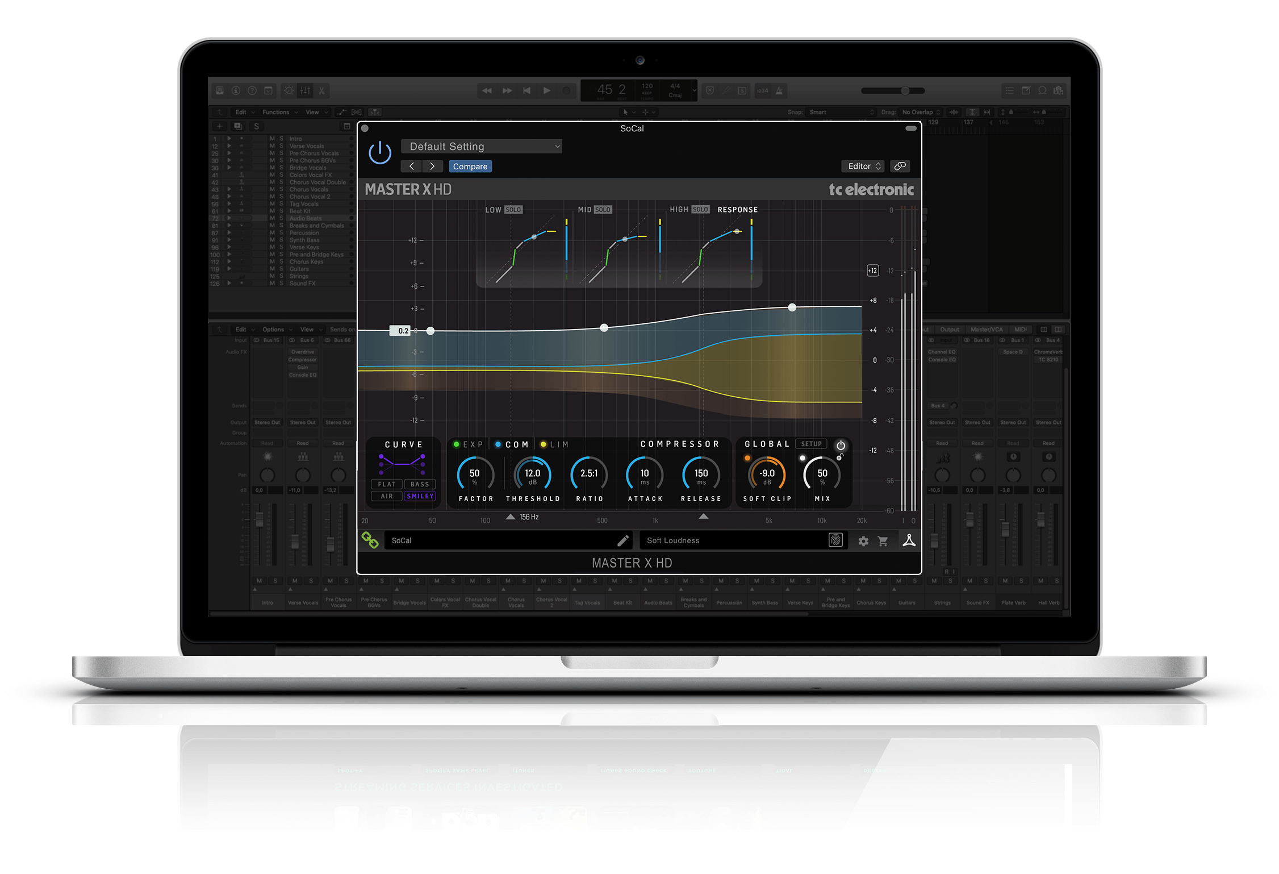Open the Note Pad icon in Logic

(x=1026, y=90)
